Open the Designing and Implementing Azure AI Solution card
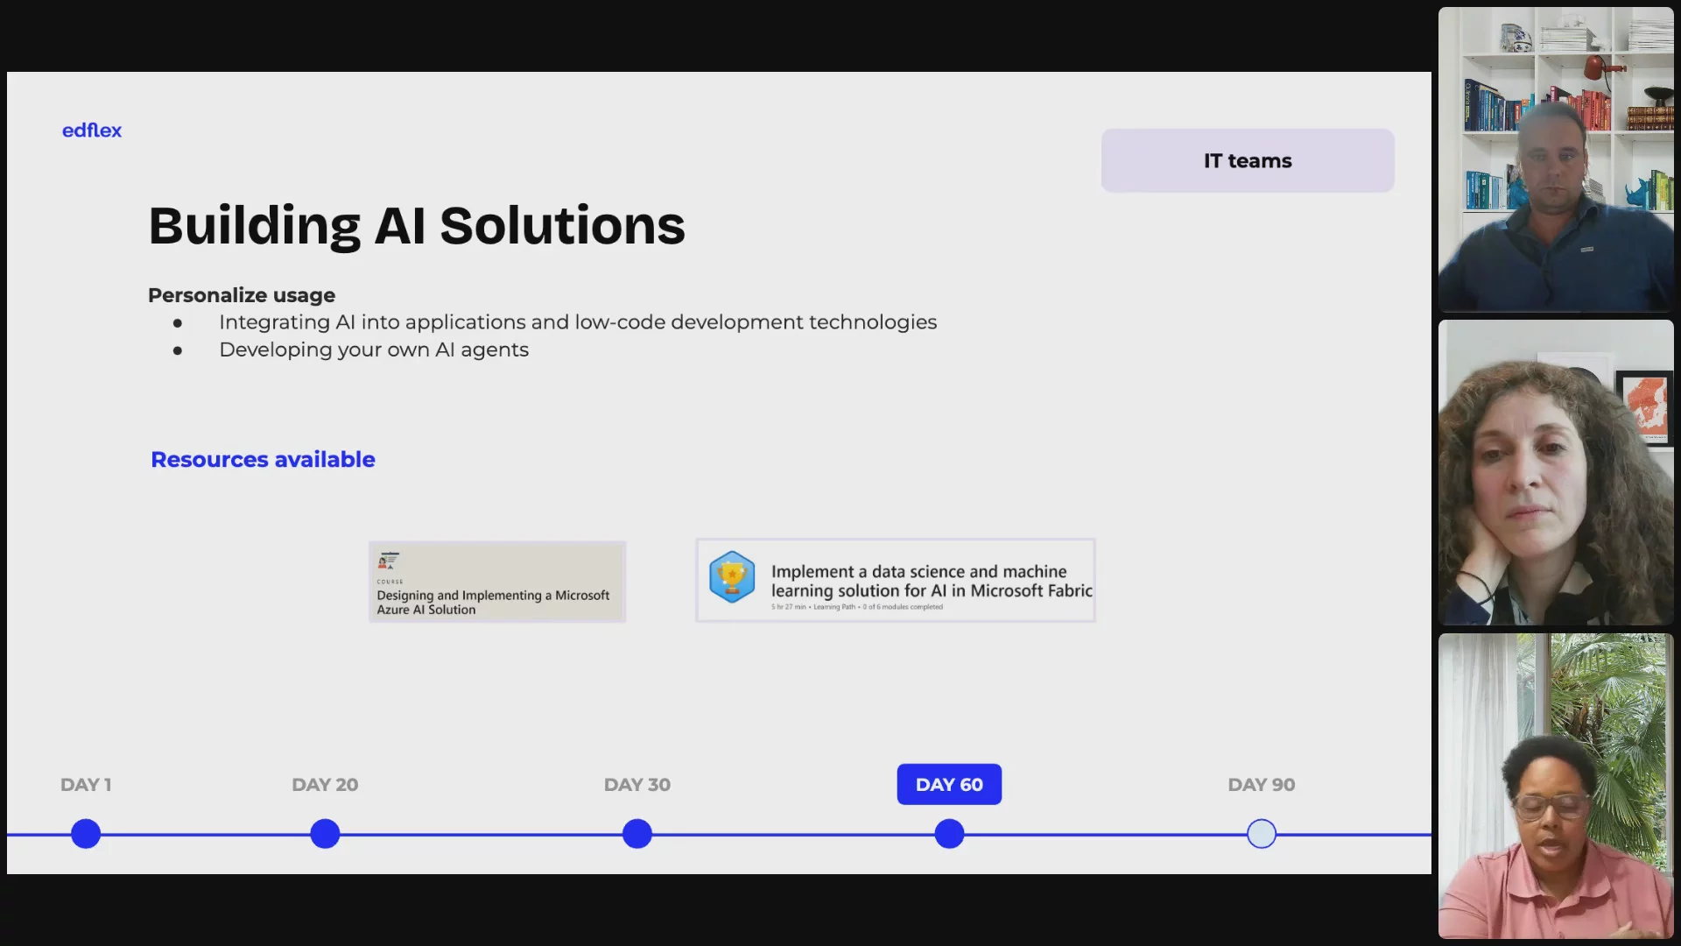The width and height of the screenshot is (1681, 946). [x=497, y=582]
